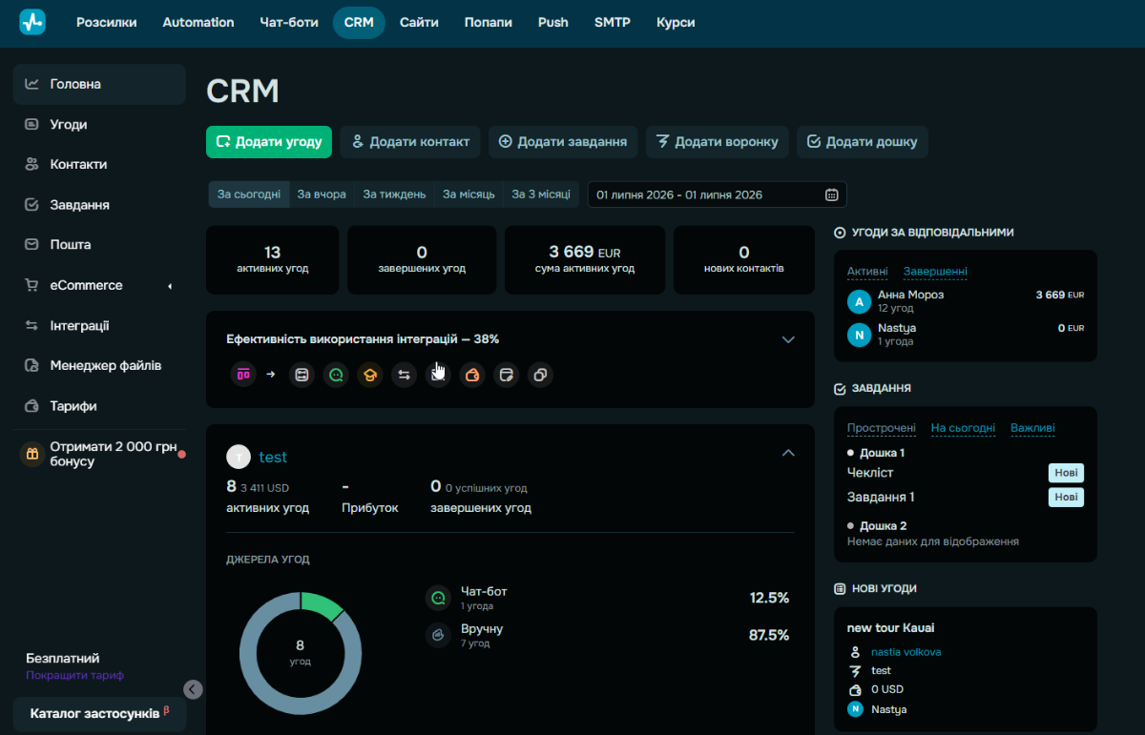This screenshot has height=735, width=1145.
Task: Click the Анна Мороз avatar
Action: [x=860, y=302]
